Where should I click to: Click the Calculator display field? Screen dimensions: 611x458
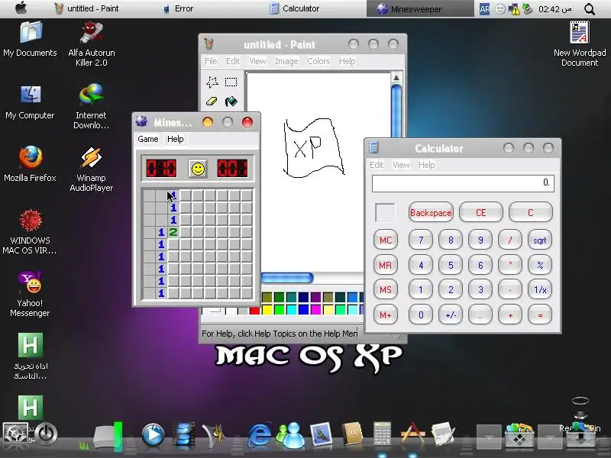coord(463,183)
